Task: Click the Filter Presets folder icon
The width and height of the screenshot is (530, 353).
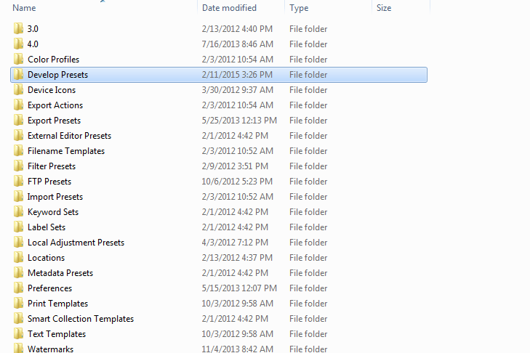Action: 19,166
